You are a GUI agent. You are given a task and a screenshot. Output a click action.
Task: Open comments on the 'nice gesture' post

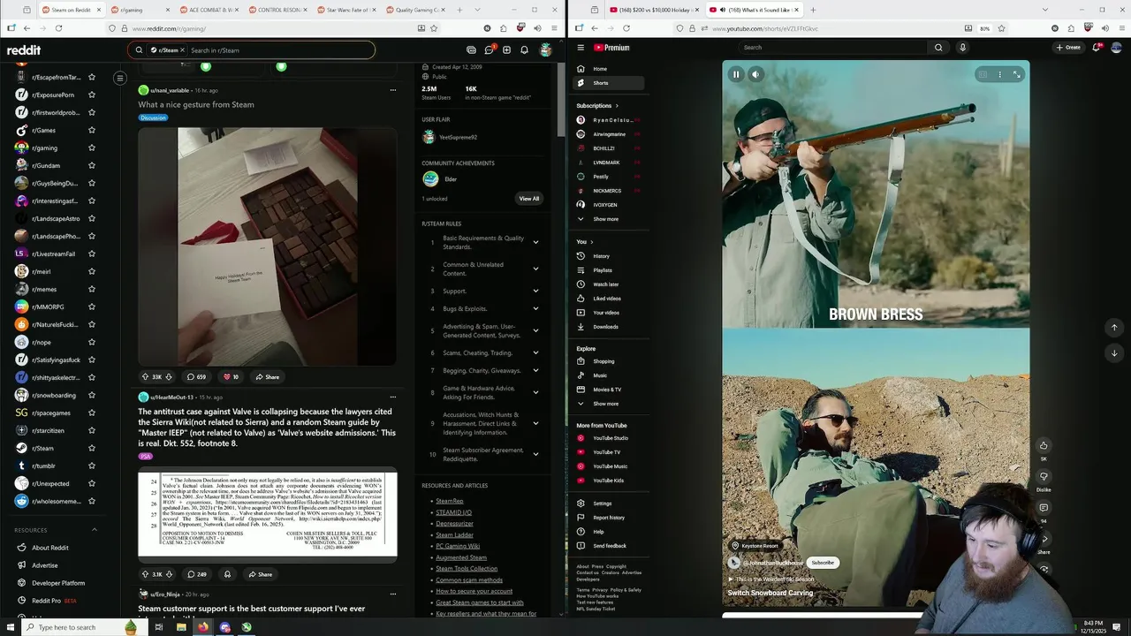pyautogui.click(x=196, y=377)
